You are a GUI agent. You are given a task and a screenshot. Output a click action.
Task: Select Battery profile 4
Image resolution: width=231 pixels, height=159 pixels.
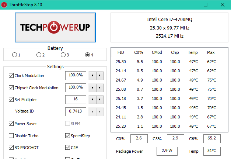(87, 55)
